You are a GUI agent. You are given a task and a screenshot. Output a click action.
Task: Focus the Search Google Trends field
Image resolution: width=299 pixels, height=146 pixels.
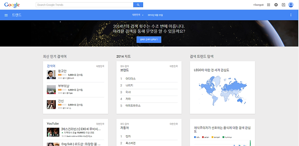pos(84,5)
